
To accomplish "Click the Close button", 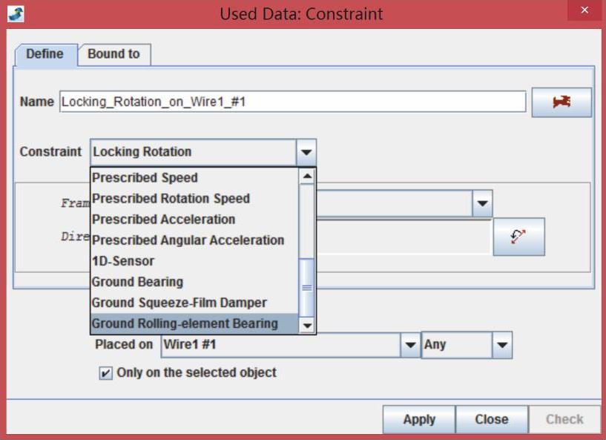I will point(491,419).
